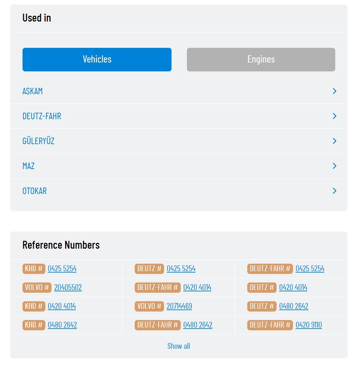Open the MAZ vehicle brand link
Image resolution: width=354 pixels, height=373 pixels.
pyautogui.click(x=29, y=166)
